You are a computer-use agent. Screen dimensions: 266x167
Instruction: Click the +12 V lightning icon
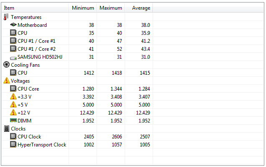pyautogui.click(x=13, y=112)
